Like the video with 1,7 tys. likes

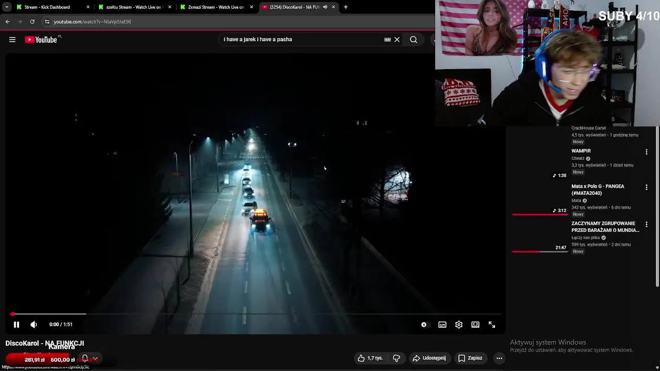[370, 358]
